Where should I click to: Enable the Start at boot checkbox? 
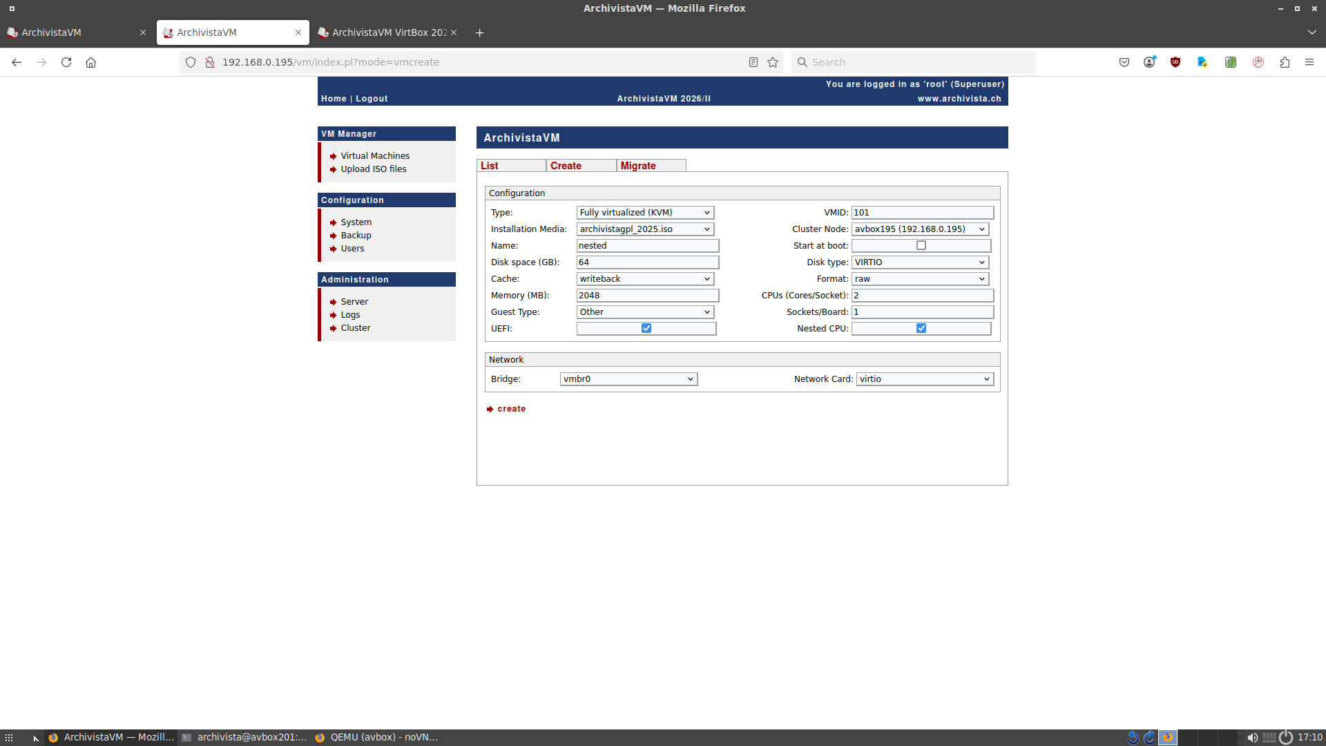(x=921, y=245)
